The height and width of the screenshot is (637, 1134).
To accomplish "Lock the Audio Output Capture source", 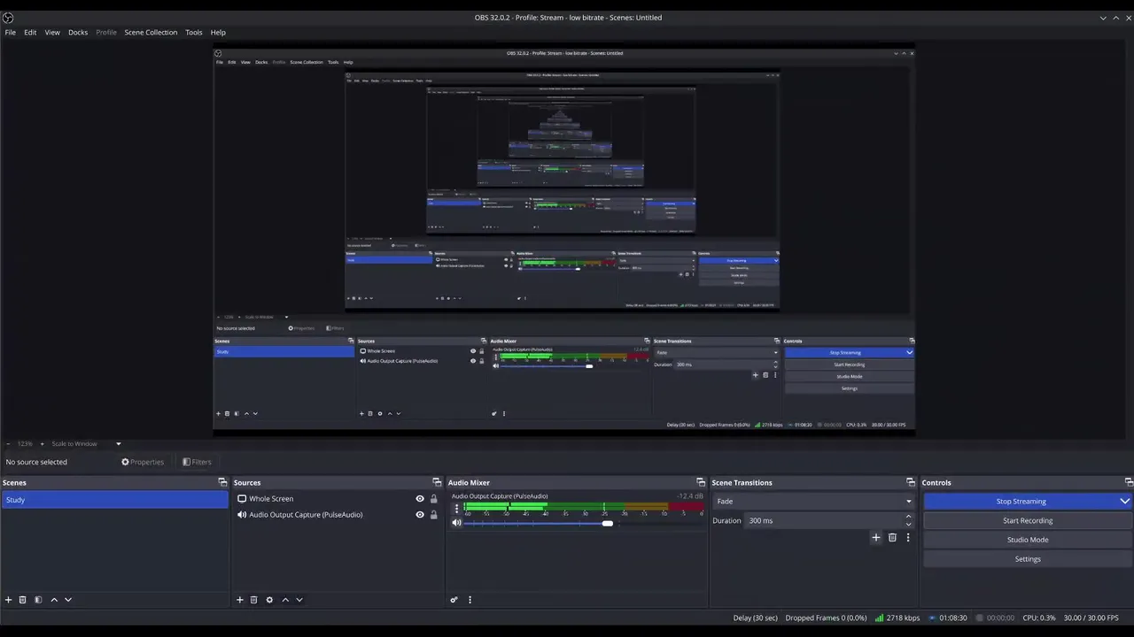I will [x=433, y=515].
